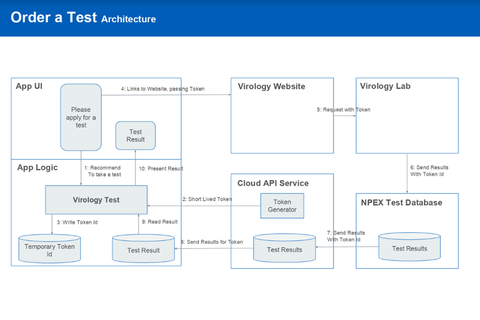Select the Test Result box in App UI
The image size is (480, 320).
tap(135, 135)
